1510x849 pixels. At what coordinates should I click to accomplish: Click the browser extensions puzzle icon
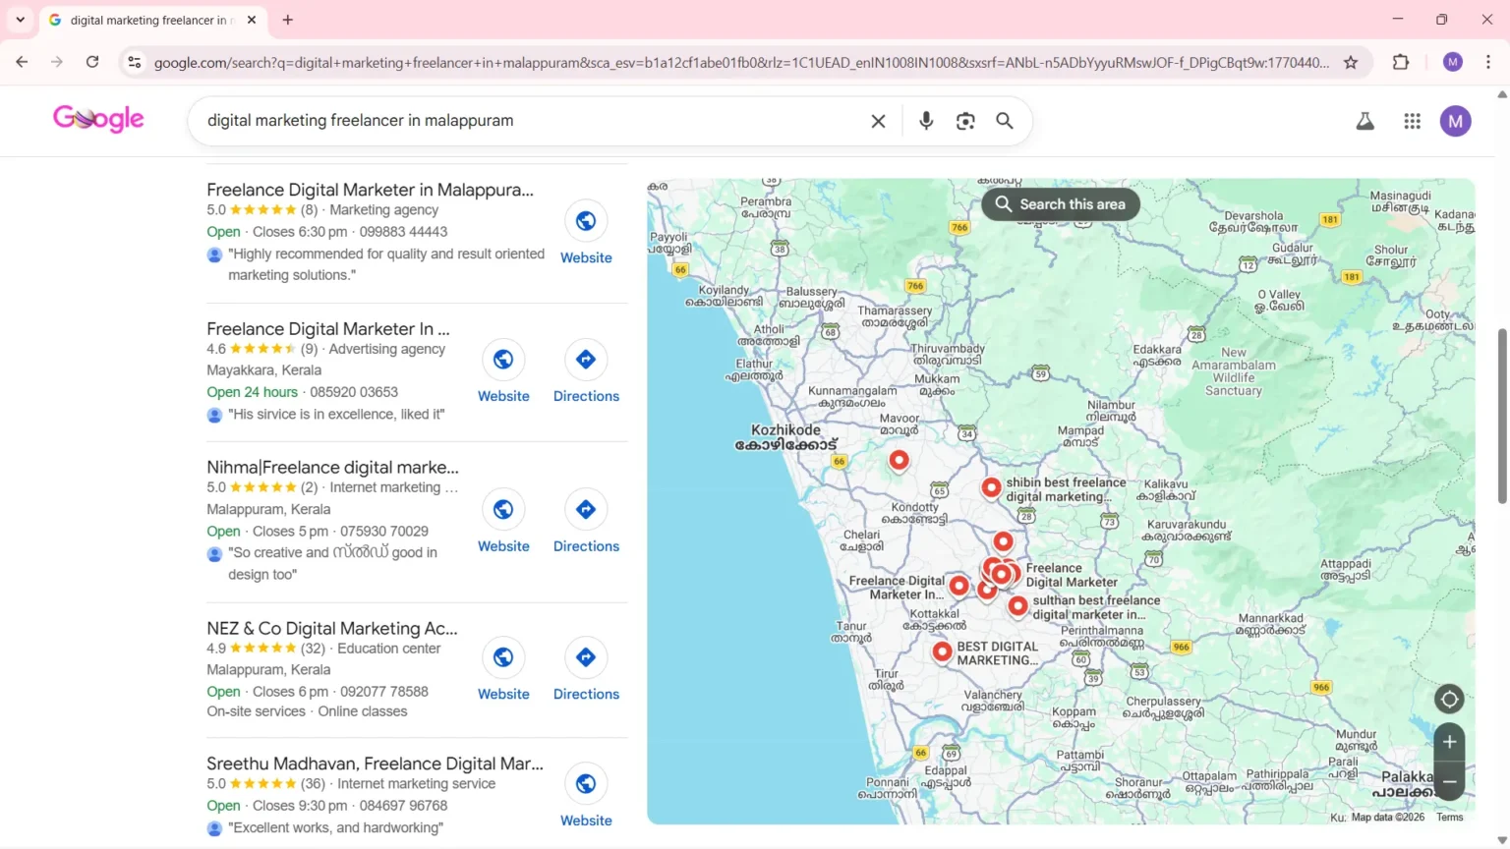tap(1401, 61)
